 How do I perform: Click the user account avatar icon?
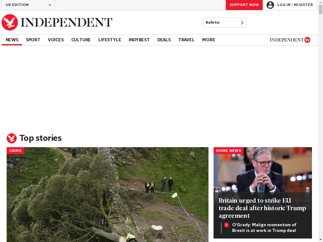pos(270,5)
